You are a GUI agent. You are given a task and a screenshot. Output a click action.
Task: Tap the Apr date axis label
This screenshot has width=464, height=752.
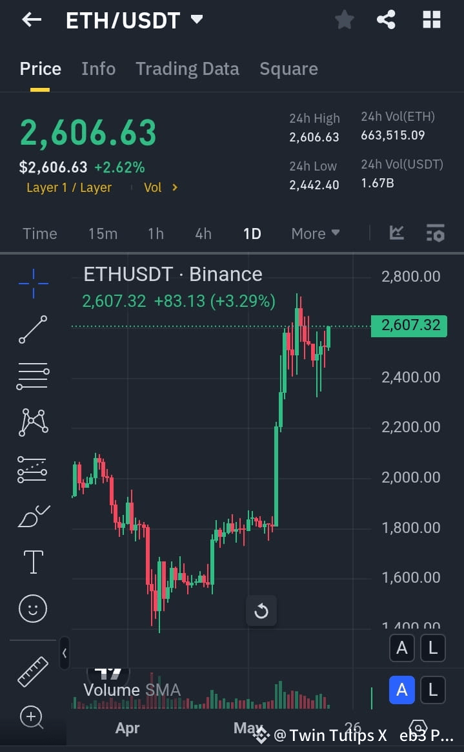[x=127, y=728]
